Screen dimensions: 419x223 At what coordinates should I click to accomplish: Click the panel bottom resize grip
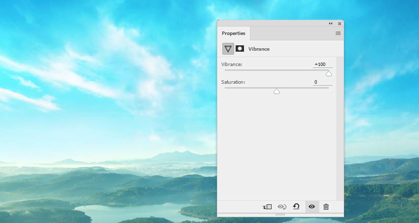point(280,215)
